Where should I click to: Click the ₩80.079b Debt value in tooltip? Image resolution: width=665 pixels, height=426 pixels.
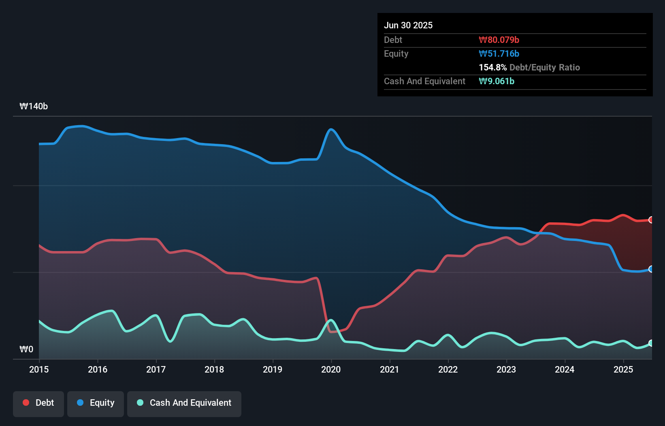499,40
